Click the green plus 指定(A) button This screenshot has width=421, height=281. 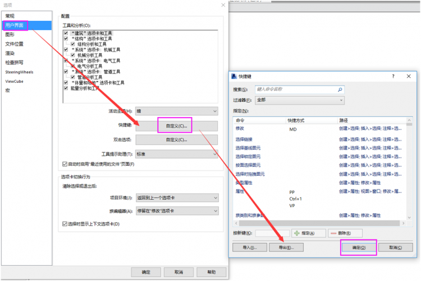tap(309, 233)
